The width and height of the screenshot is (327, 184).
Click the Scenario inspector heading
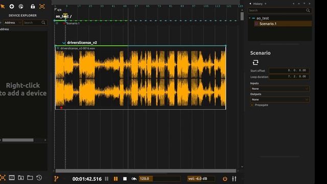point(260,53)
